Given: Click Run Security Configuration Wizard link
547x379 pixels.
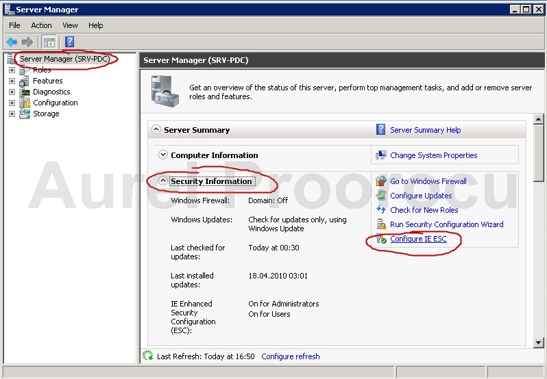Looking at the screenshot, I should tap(446, 224).
